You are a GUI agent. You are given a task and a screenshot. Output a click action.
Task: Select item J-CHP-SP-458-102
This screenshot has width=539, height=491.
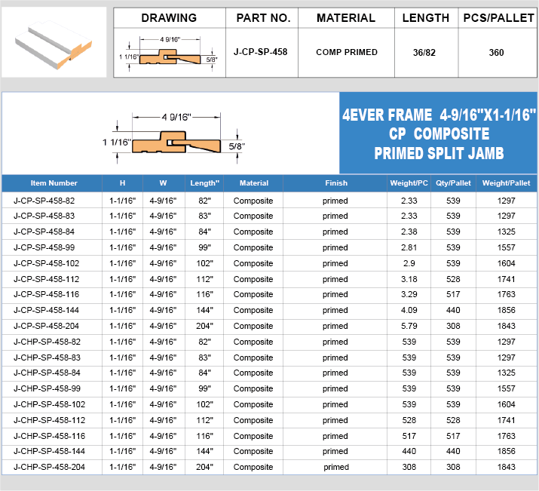(50, 404)
